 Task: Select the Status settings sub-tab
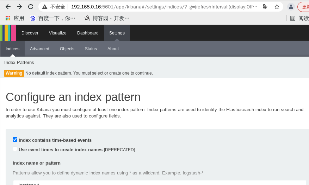point(91,49)
